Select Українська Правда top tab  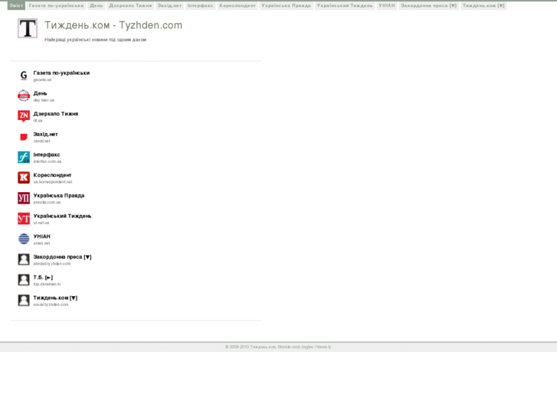(286, 5)
